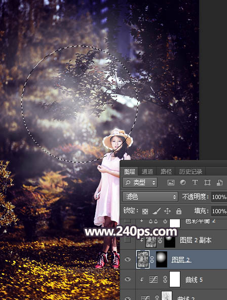Click the 图层 2 副本 layer name

tap(196, 240)
